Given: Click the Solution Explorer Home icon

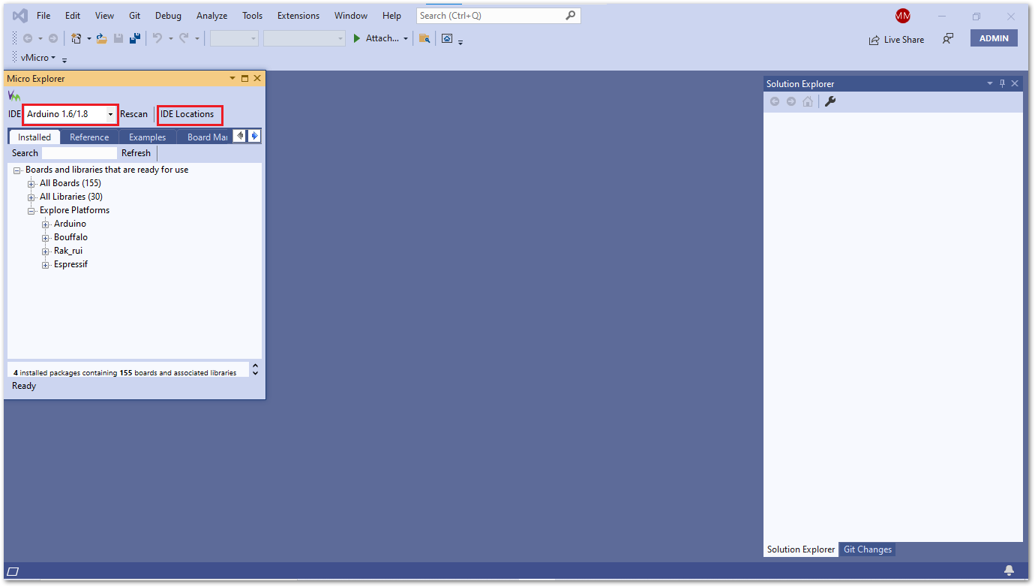Looking at the screenshot, I should 808,101.
